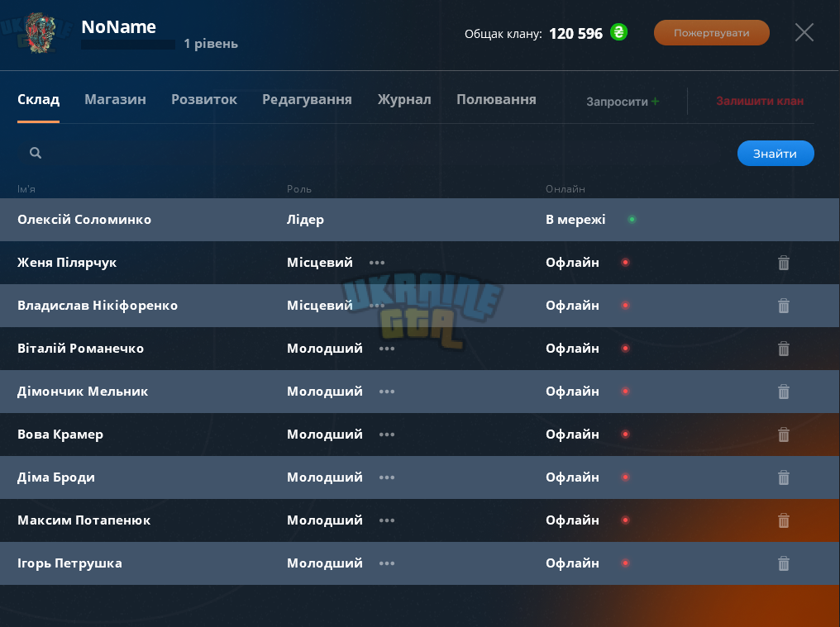Open role options for Женя Пілярчук
The height and width of the screenshot is (627, 840).
pyautogui.click(x=377, y=263)
